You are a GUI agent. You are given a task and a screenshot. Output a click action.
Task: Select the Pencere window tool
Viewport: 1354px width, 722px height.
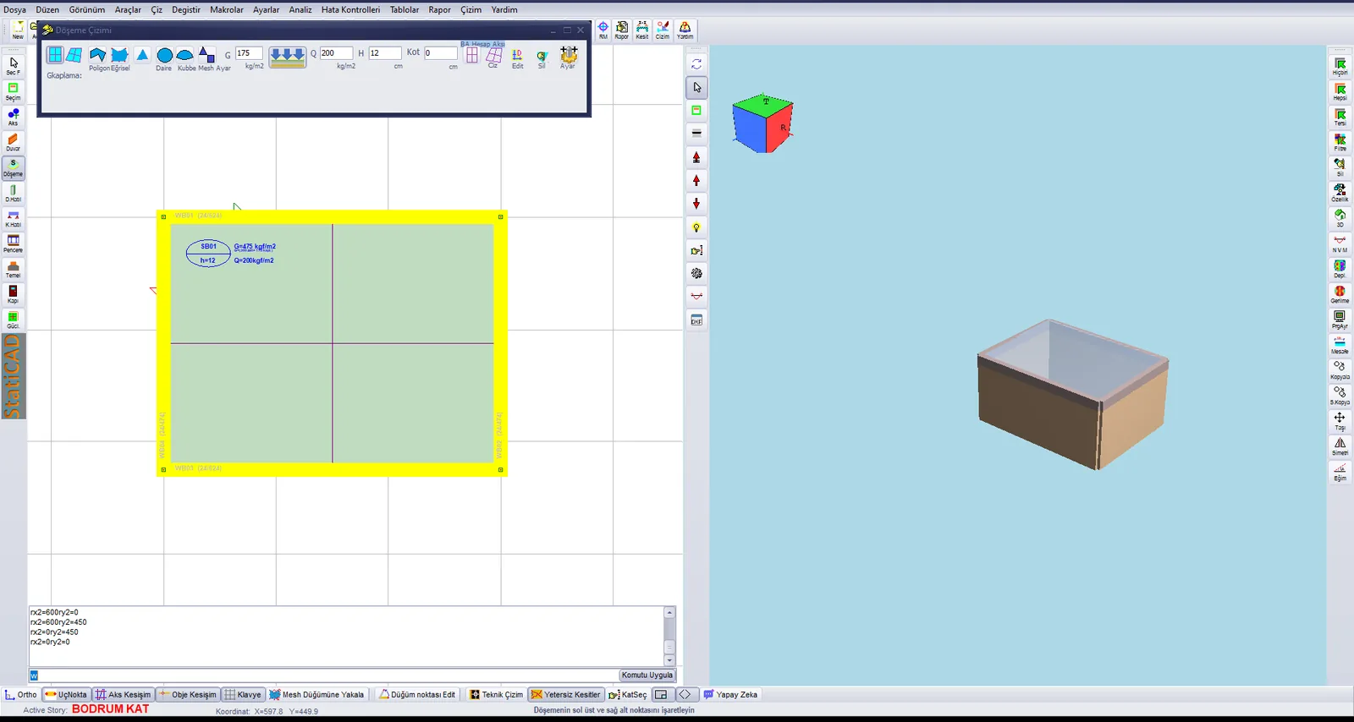tap(13, 243)
